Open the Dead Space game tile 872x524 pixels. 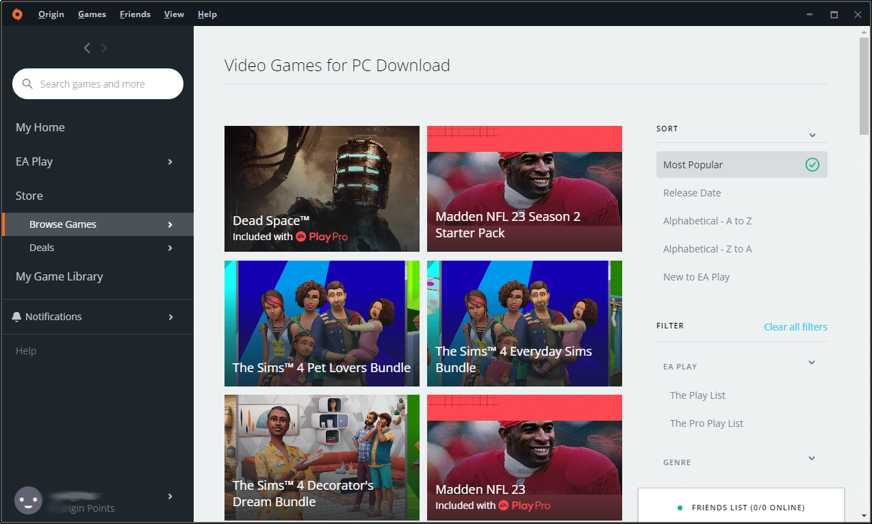pyautogui.click(x=322, y=189)
